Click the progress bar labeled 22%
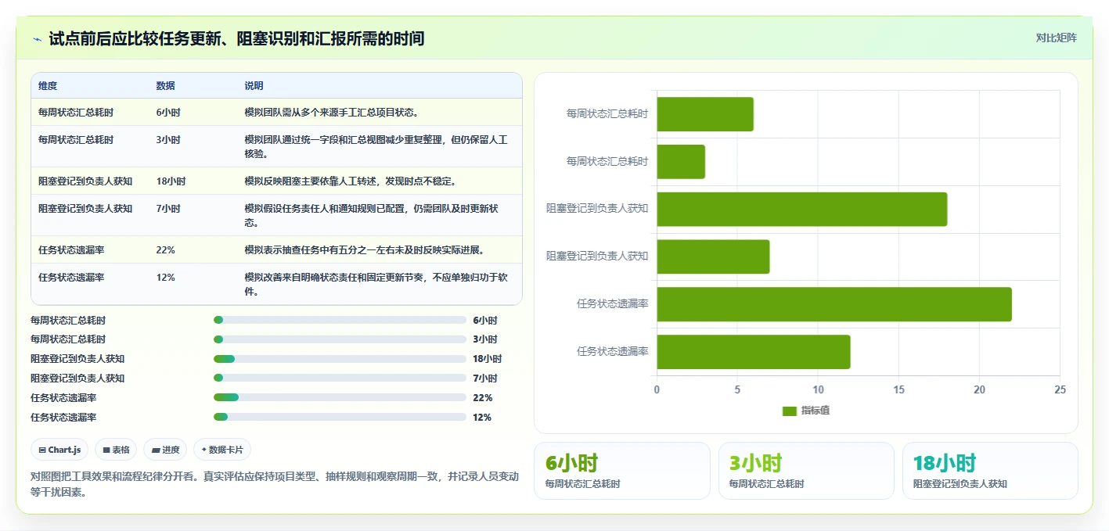Screen dimensions: 1109x531 coord(340,398)
